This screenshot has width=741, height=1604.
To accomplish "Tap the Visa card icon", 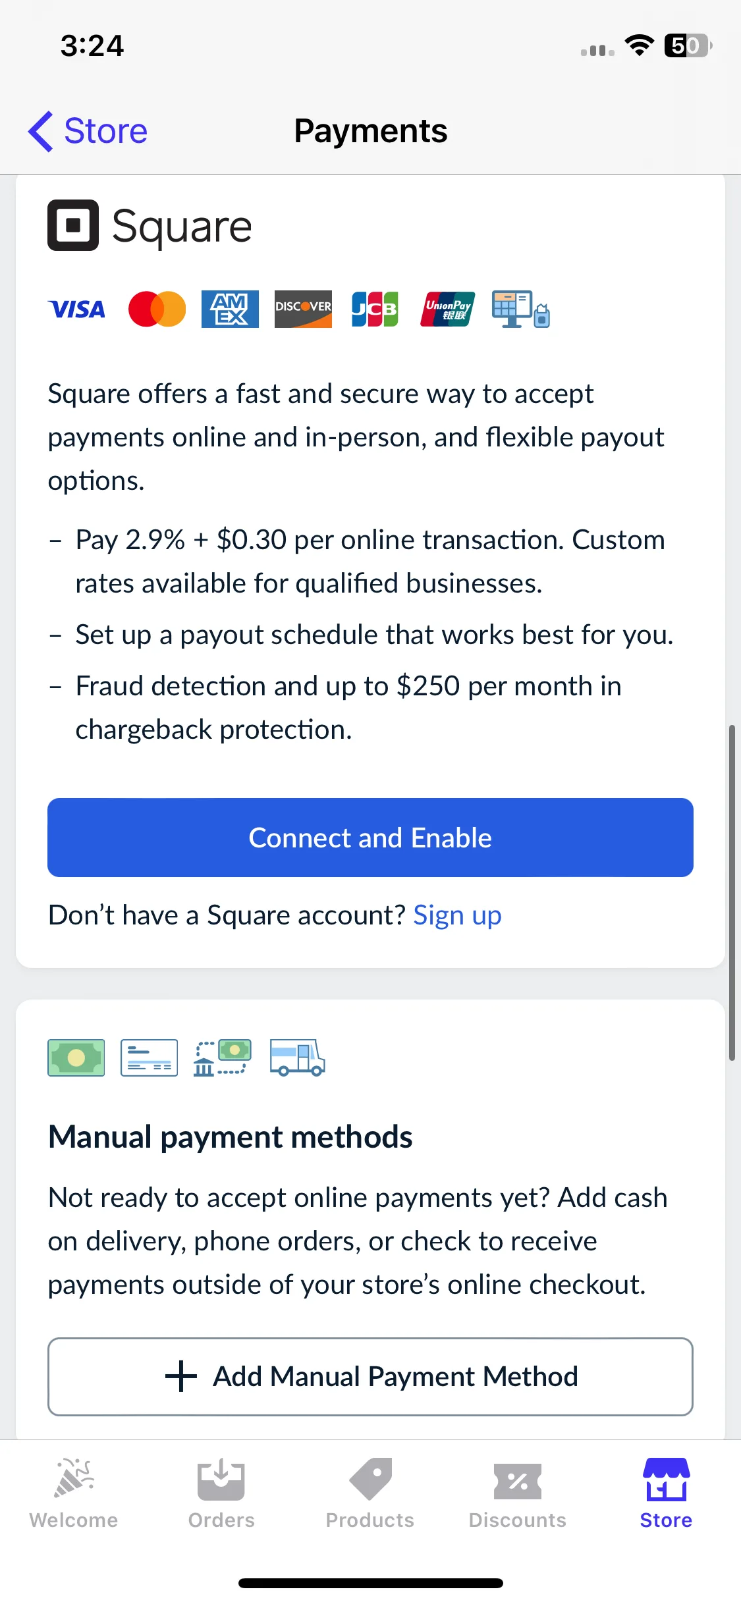I will [76, 309].
